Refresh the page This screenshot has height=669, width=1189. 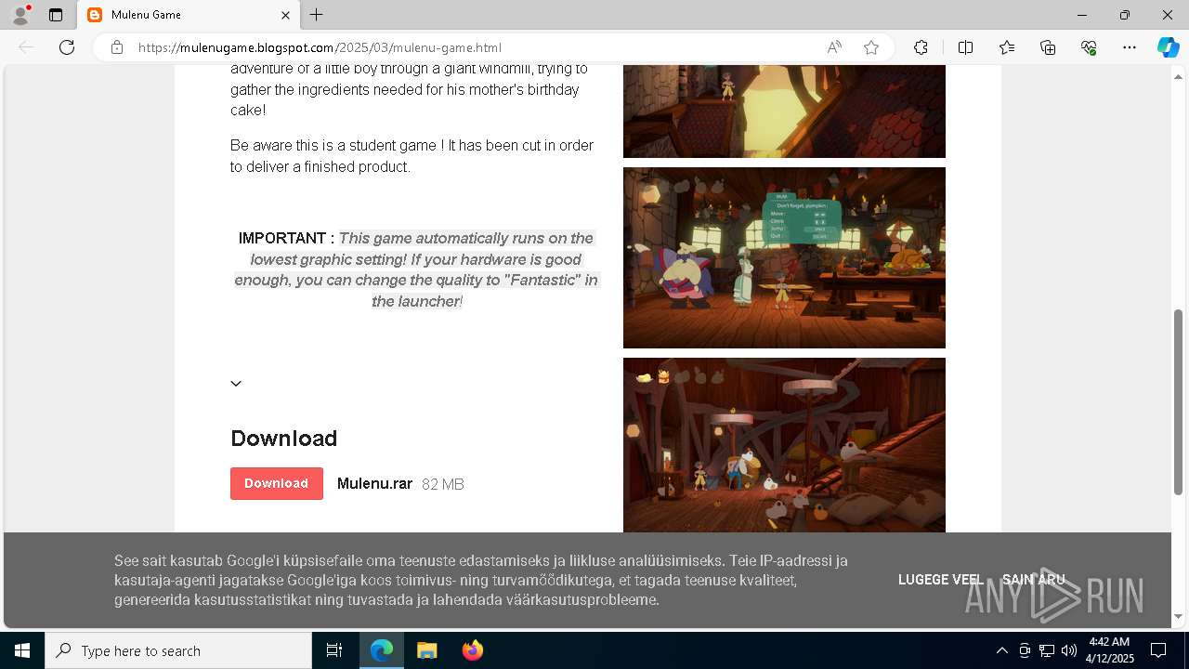pyautogui.click(x=67, y=47)
